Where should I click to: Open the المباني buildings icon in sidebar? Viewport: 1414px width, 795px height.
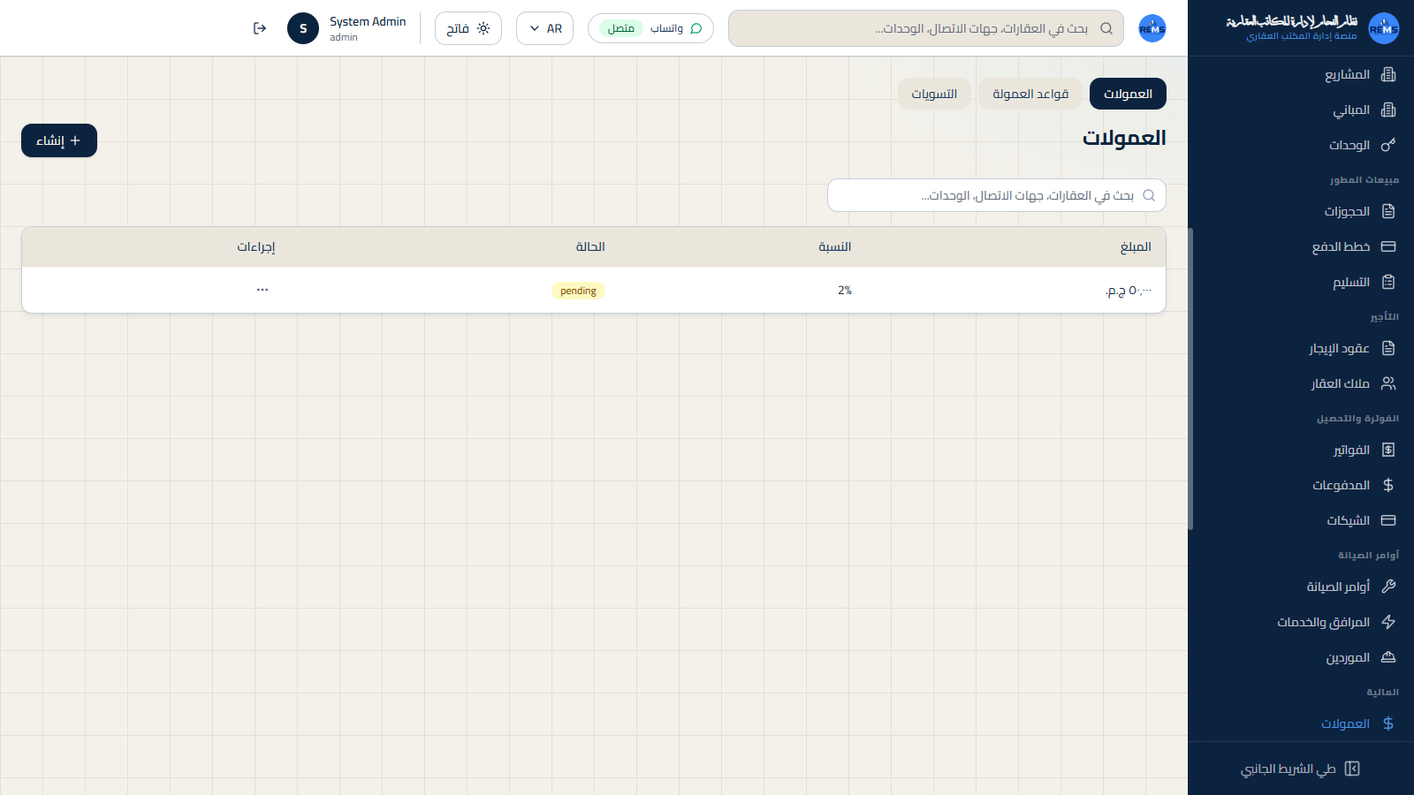(1388, 110)
